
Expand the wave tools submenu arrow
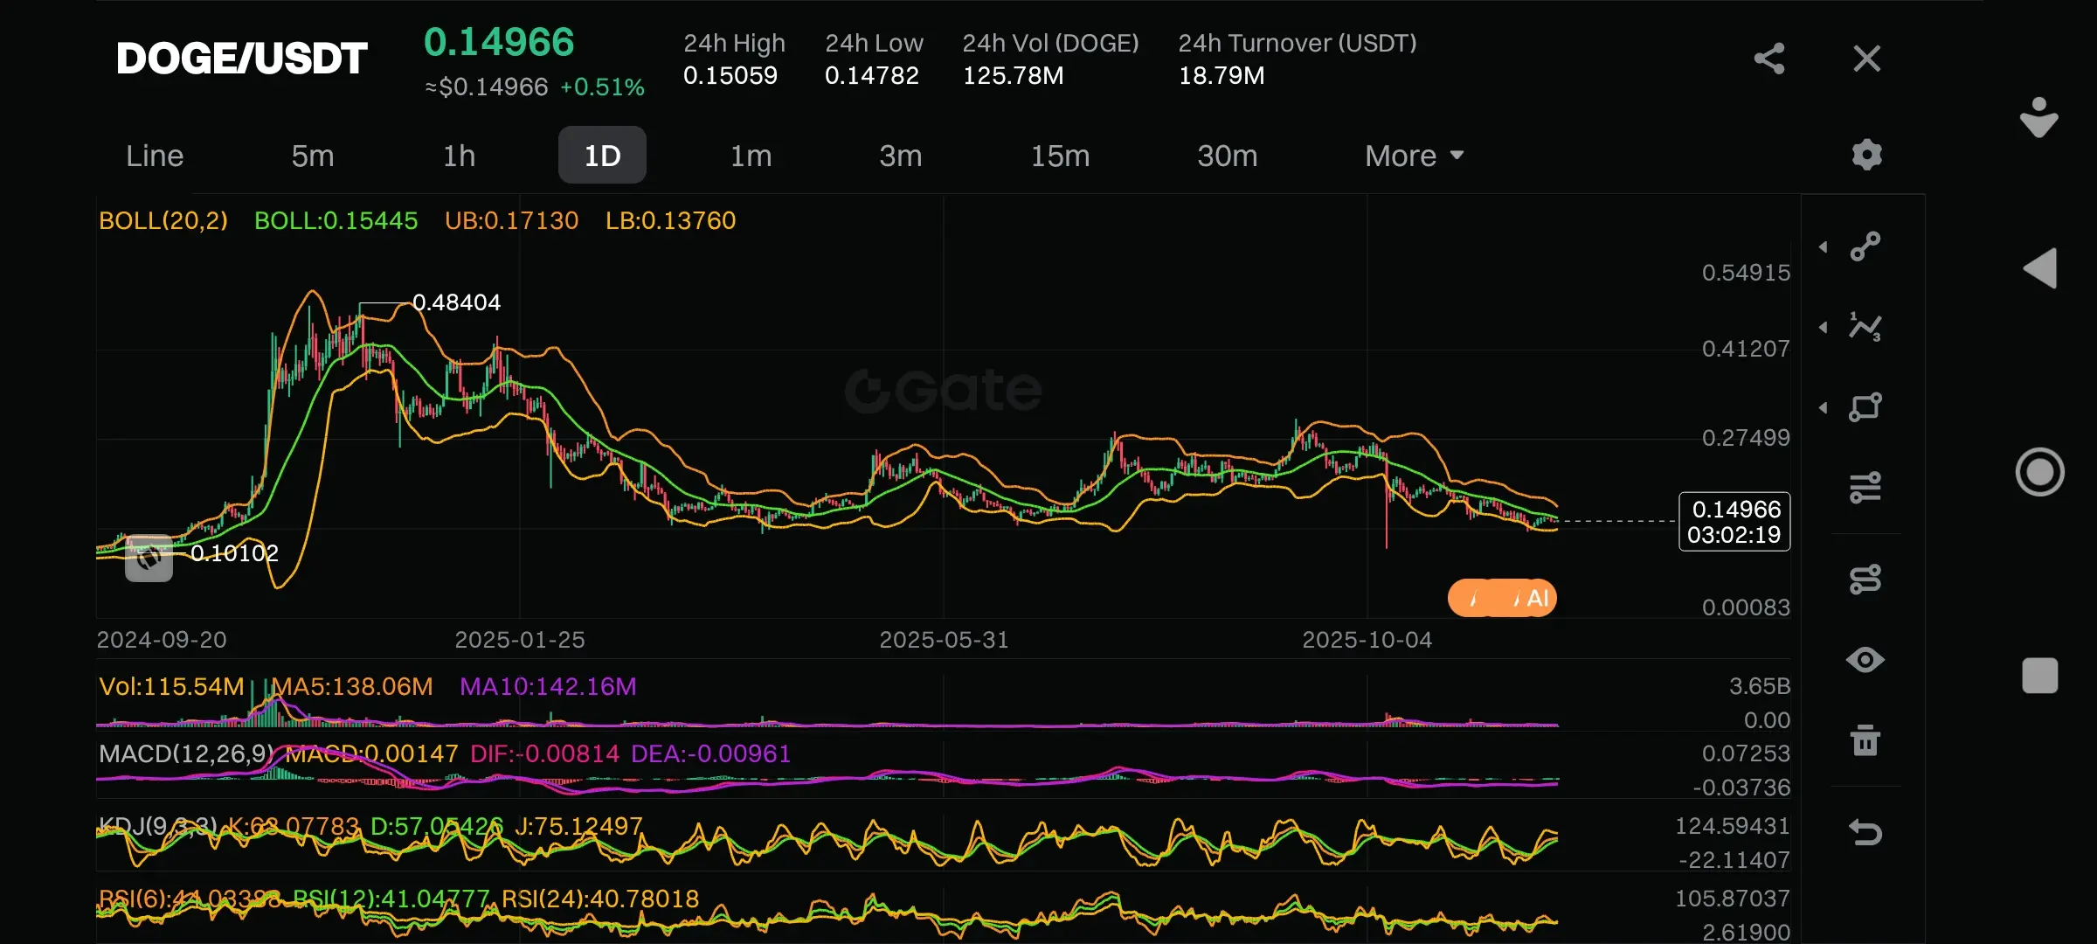click(1824, 328)
